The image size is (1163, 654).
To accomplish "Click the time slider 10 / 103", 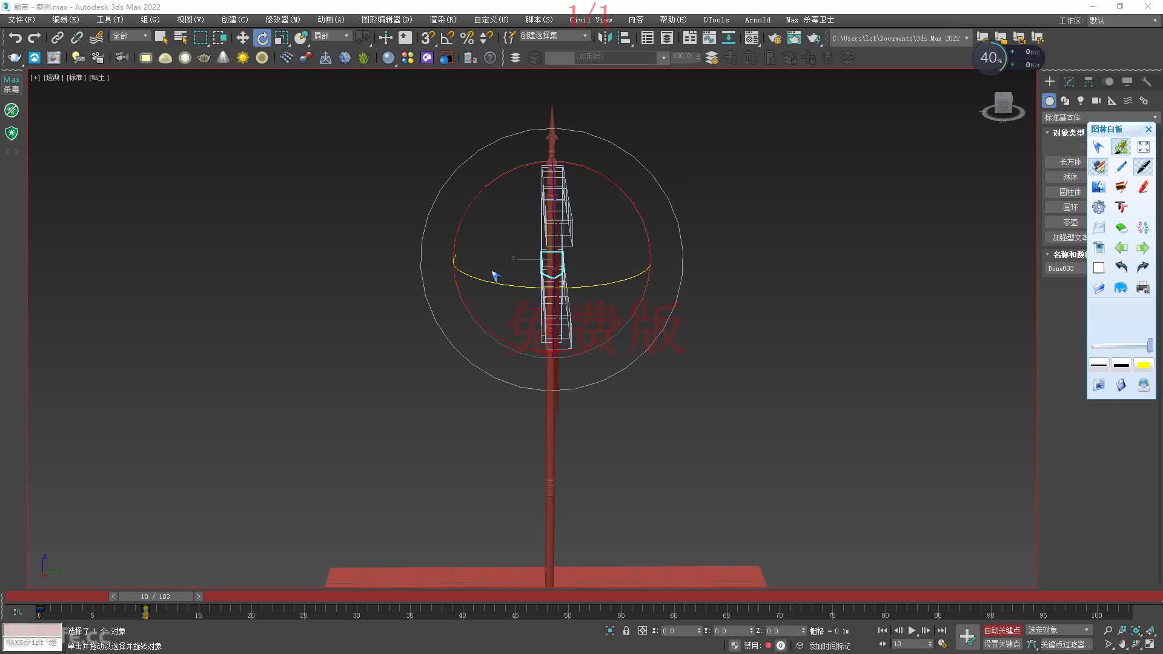I will tap(156, 596).
